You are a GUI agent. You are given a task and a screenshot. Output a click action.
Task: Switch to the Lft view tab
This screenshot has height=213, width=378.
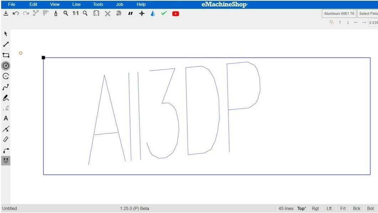pyautogui.click(x=329, y=208)
